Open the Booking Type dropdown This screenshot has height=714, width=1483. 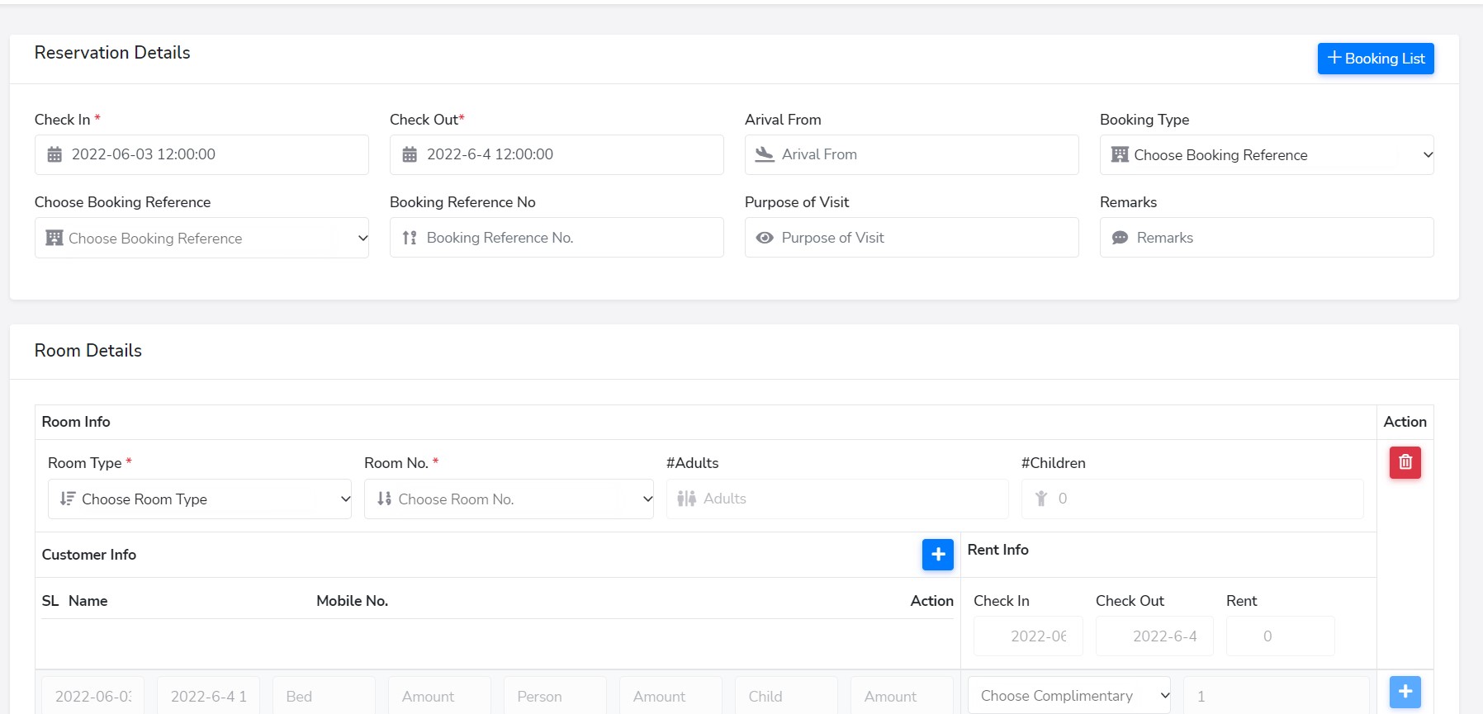(1266, 155)
